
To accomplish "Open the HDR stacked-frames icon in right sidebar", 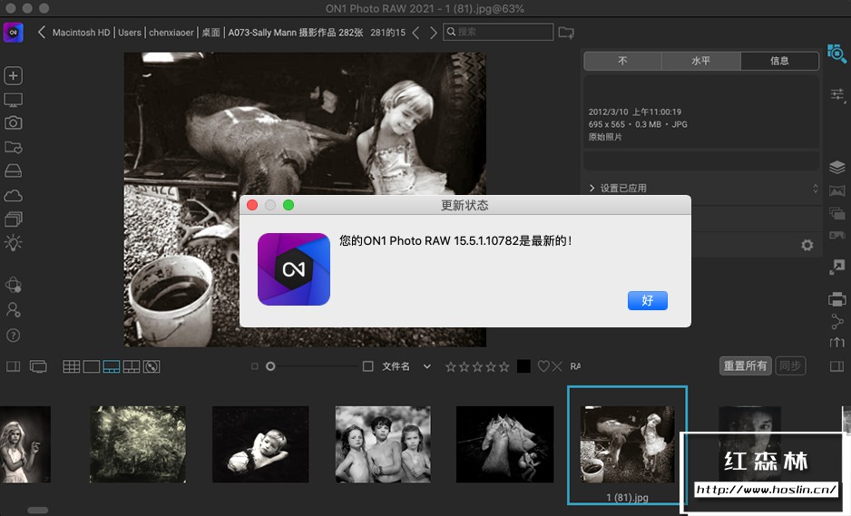I will (x=836, y=213).
